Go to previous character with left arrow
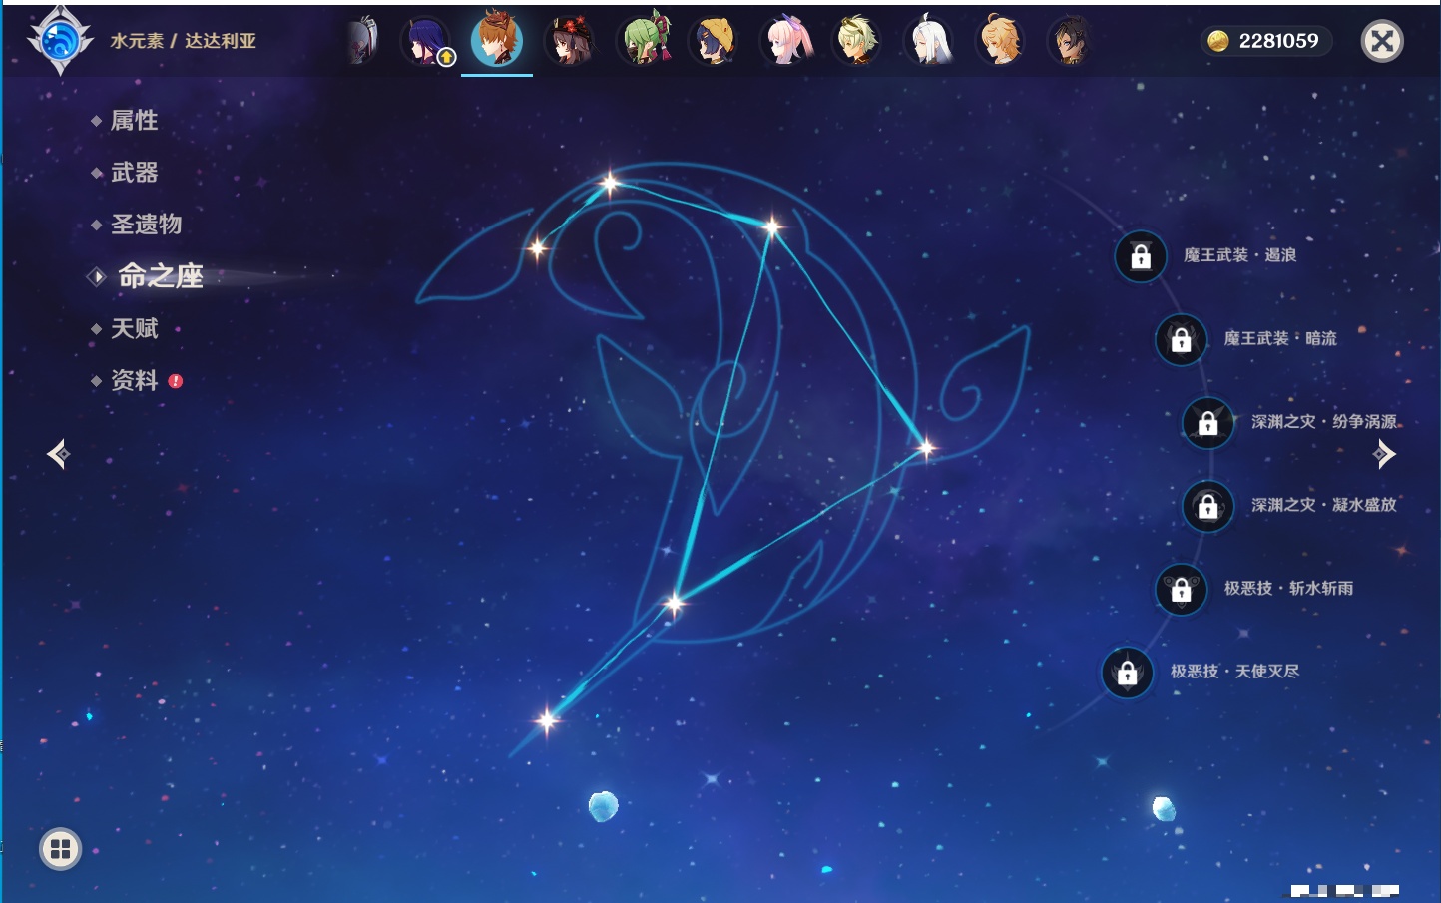Screen dimensions: 1441x903 click(58, 454)
